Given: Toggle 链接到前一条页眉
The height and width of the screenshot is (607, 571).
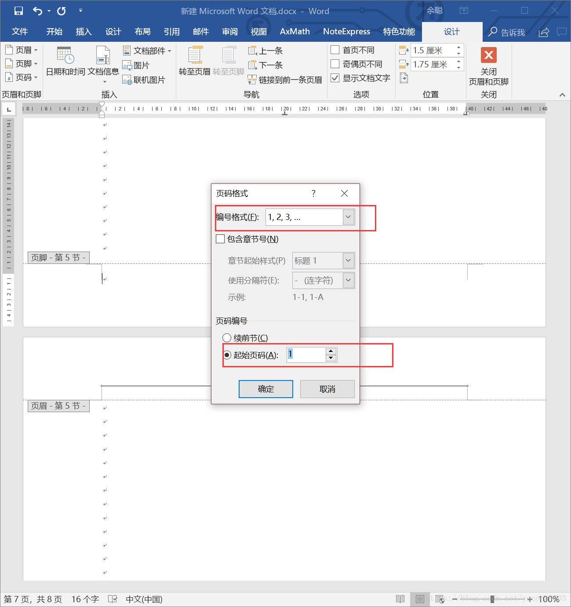Looking at the screenshot, I should 285,80.
